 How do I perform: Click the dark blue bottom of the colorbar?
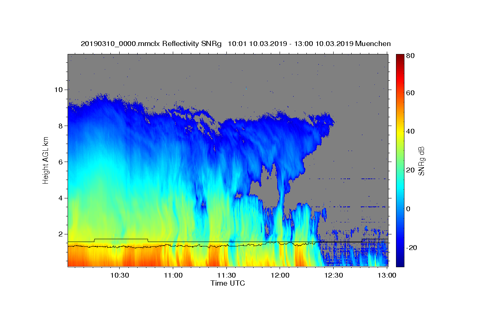400,262
